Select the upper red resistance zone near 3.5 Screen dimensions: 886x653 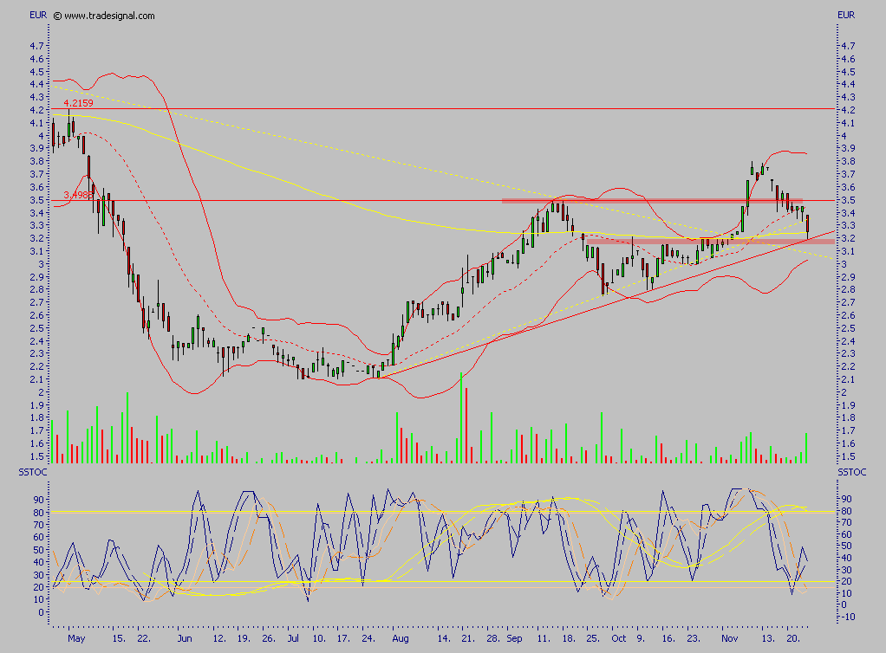point(650,201)
